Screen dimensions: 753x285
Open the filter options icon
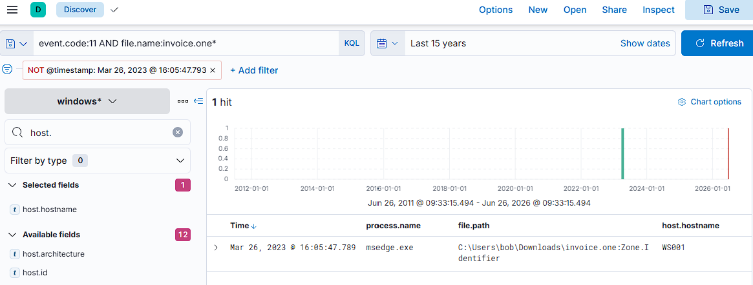(x=6, y=70)
